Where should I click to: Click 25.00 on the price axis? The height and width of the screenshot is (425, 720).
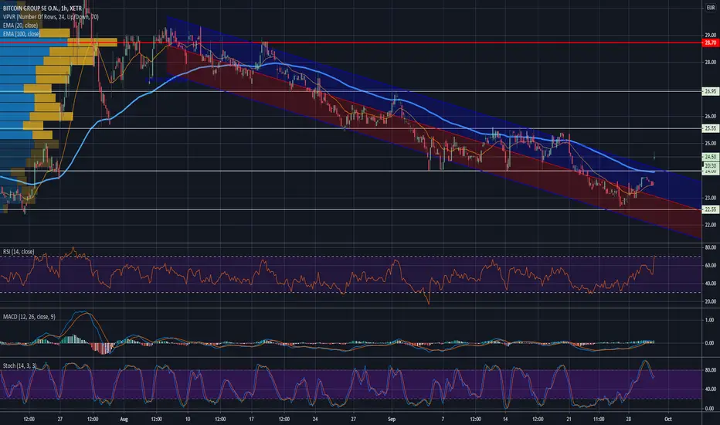click(711, 144)
